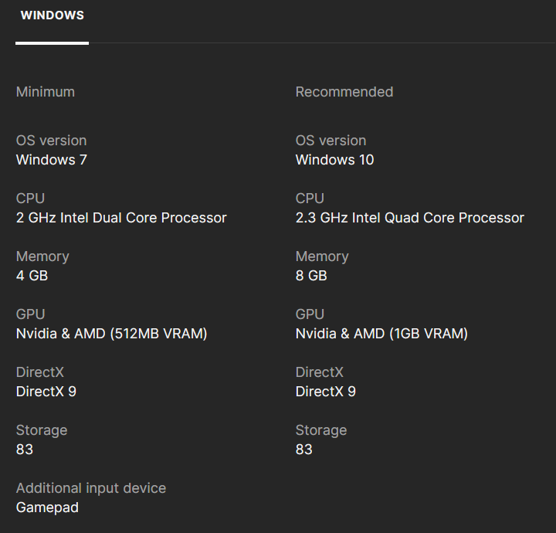Click the Recommended column heading
Screen dimensions: 556x533
tap(344, 92)
